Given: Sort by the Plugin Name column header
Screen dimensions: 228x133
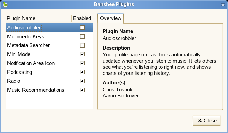Looking at the screenshot, I should point(39,18).
